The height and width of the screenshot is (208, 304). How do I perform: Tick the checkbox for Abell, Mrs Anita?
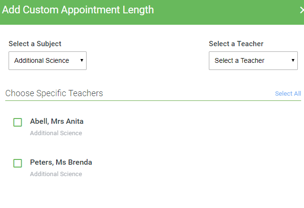tap(18, 122)
